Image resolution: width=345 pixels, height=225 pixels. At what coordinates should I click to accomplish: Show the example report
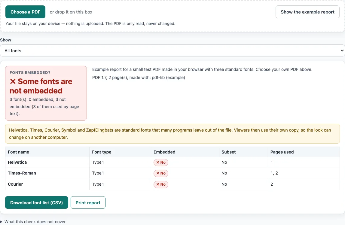tap(307, 12)
